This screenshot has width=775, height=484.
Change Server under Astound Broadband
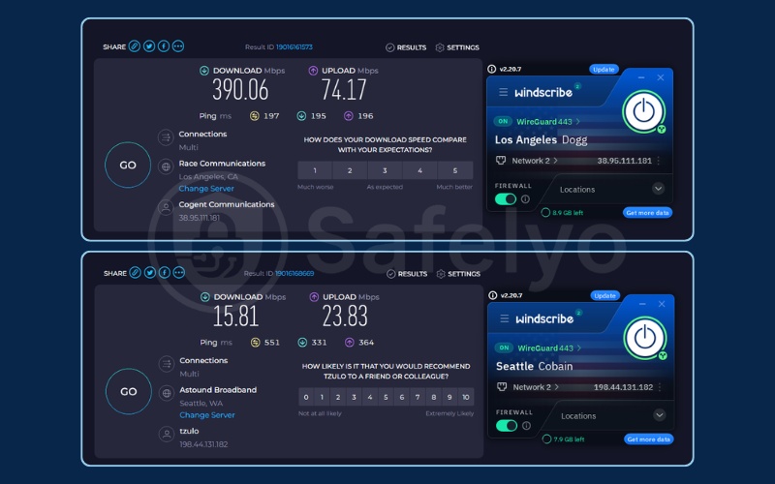pos(207,415)
